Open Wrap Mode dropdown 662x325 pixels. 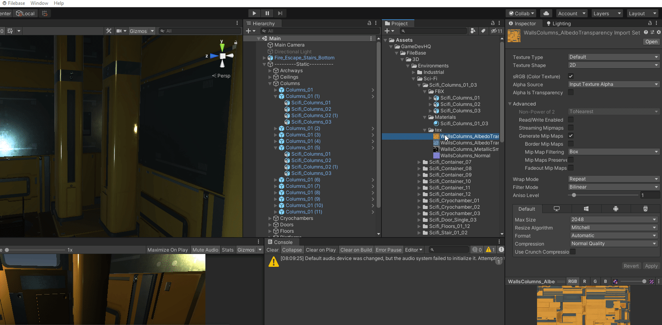pos(614,179)
